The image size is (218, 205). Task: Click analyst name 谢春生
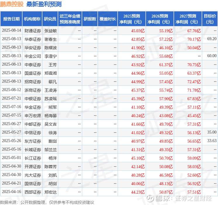(50, 39)
